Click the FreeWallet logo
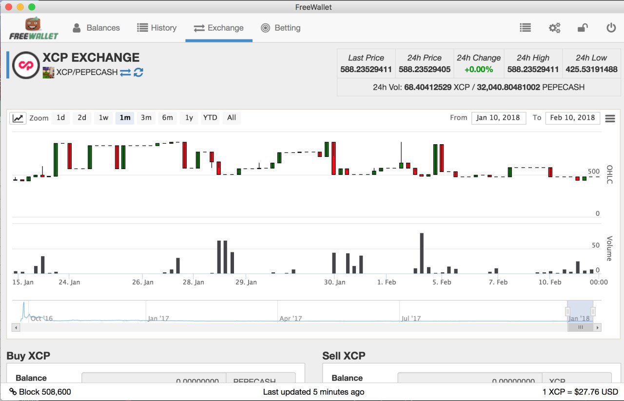The width and height of the screenshot is (624, 401). click(34, 29)
